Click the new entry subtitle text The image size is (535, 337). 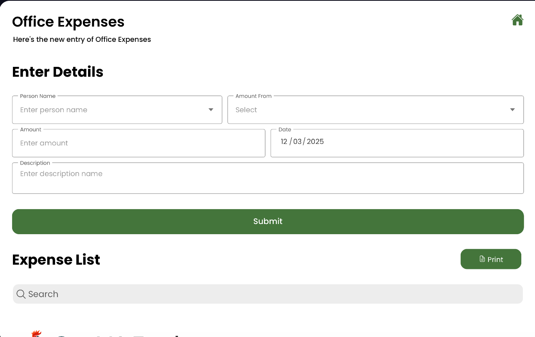82,39
